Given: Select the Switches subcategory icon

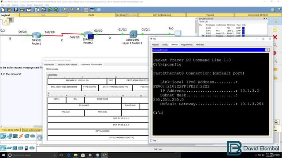Looking at the screenshot, I should [x=9, y=148].
